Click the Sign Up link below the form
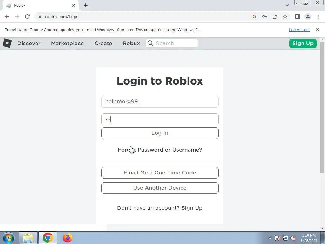The width and height of the screenshot is (325, 244). (192, 208)
